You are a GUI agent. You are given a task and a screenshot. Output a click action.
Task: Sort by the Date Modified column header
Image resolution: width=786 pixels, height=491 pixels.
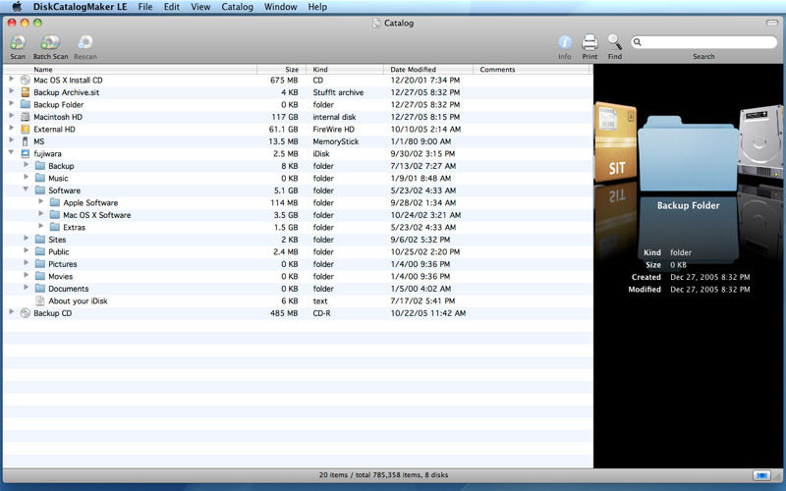coord(428,69)
